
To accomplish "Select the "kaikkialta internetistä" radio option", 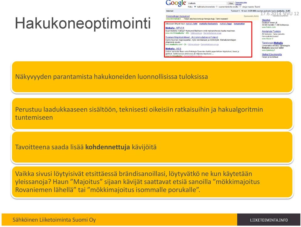I will 195,7.
